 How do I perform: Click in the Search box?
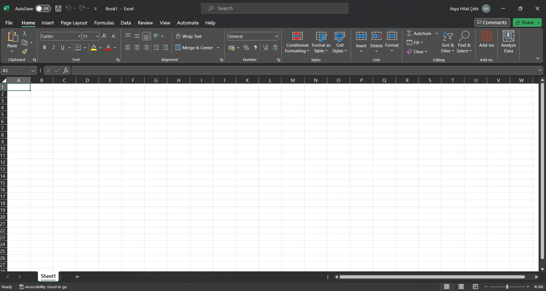(x=275, y=9)
